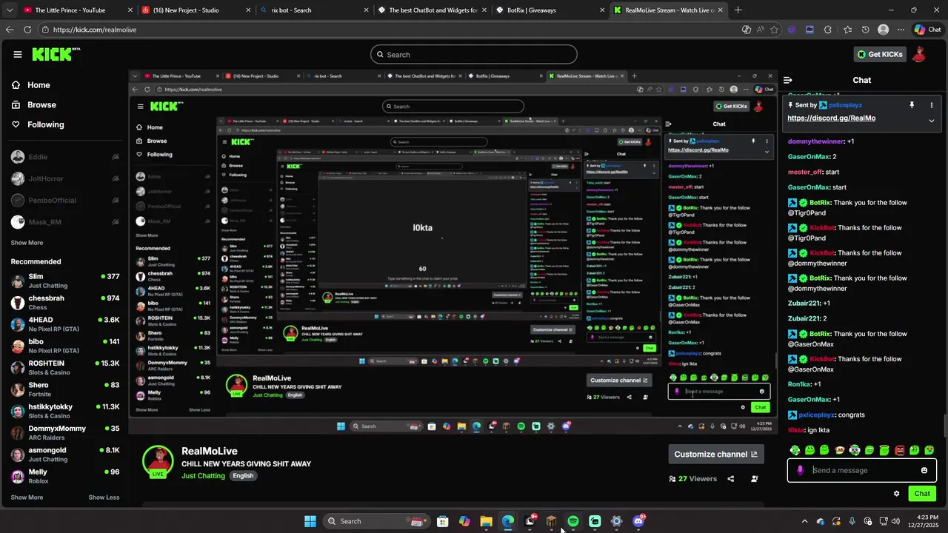Click the browser refresh button
948x533 pixels.
coord(27,30)
